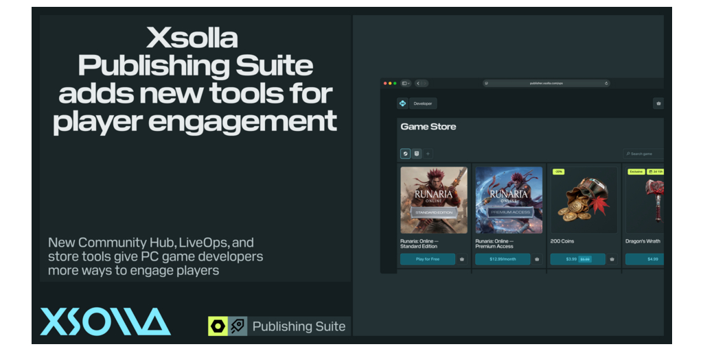Viewport: 703px width, 351px height.
Task: Select the Steam platform tab icon
Action: point(405,154)
